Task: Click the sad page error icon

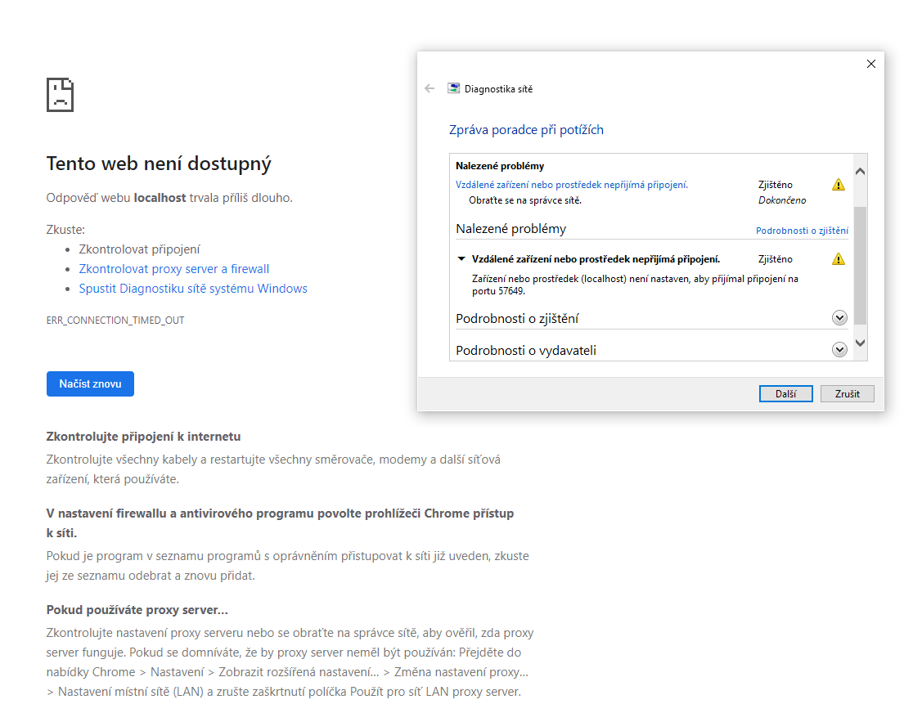Action: 60,95
